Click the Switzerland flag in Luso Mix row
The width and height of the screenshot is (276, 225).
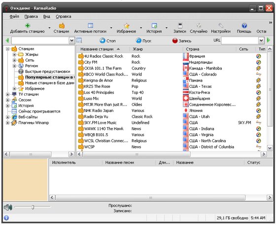pos(186,98)
